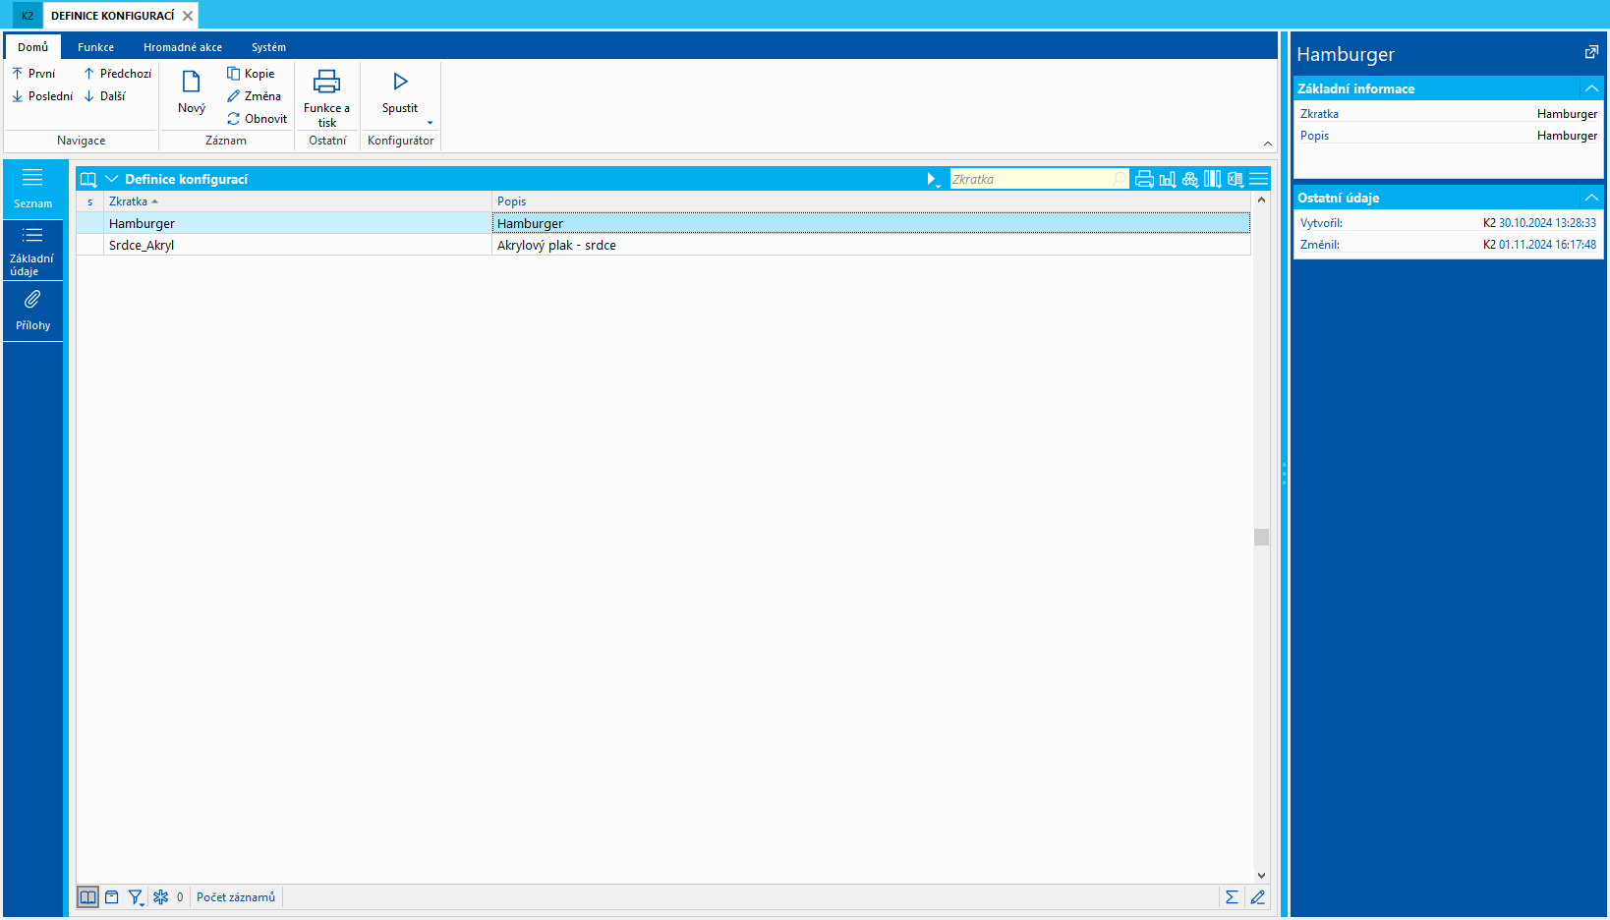Click the list scrollbar up arrow
This screenshot has width=1610, height=920.
(1261, 200)
